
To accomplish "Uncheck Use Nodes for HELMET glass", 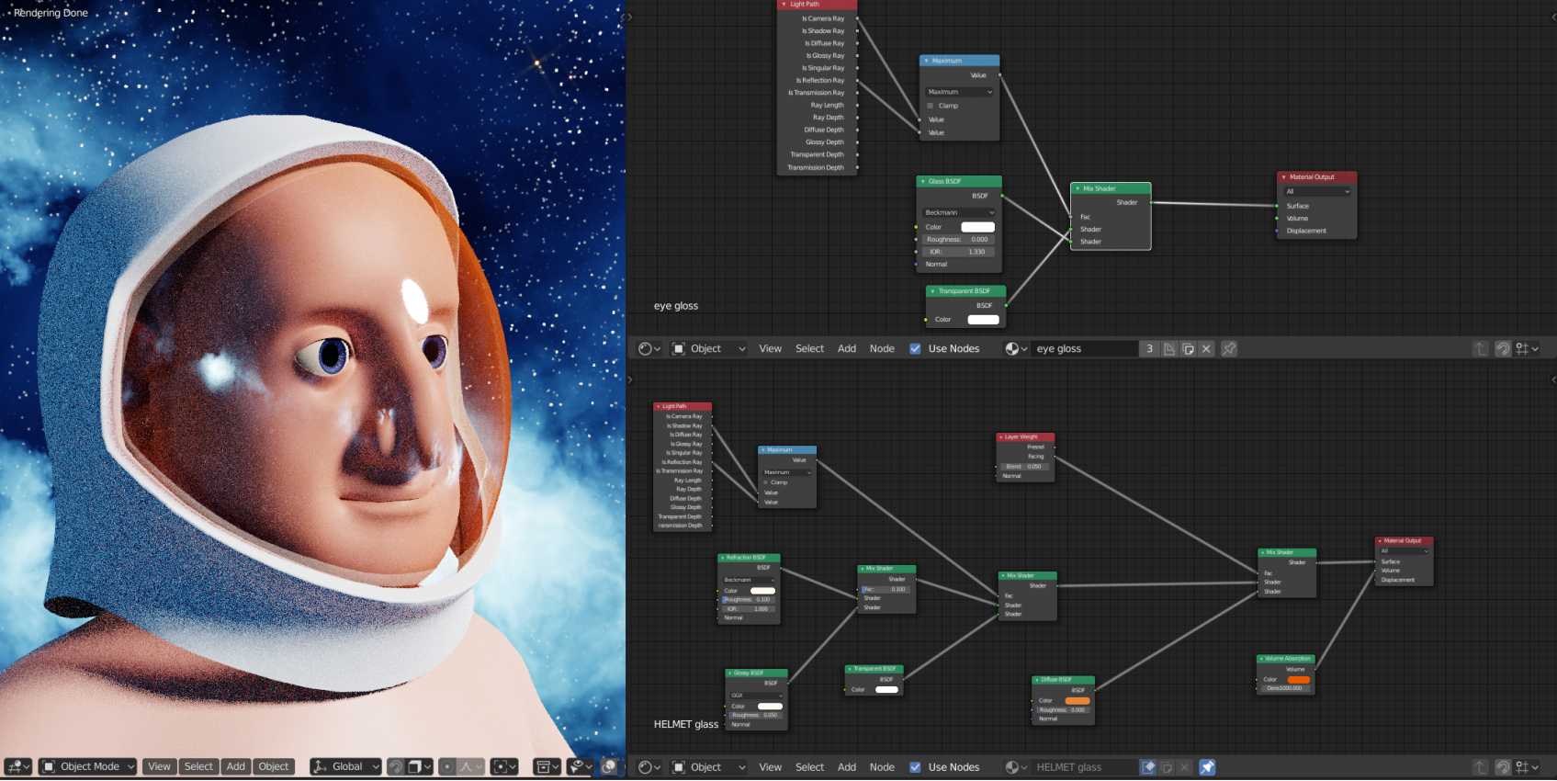I will point(915,767).
